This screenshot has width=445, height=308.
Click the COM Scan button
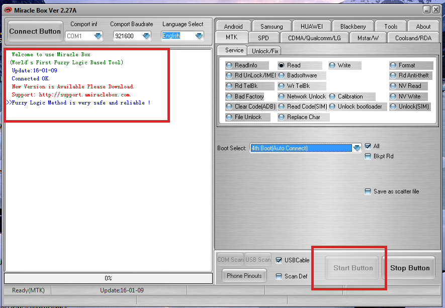[x=230, y=260]
